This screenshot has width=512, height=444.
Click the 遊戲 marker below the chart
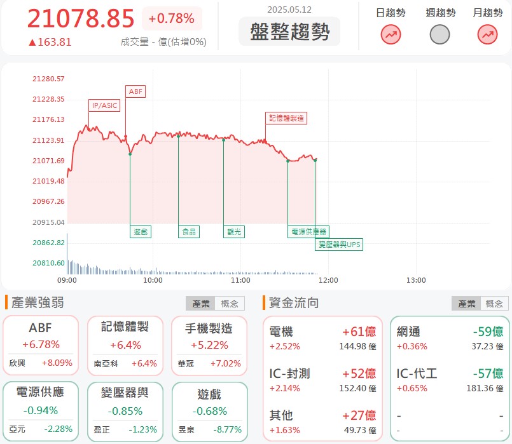(x=141, y=232)
